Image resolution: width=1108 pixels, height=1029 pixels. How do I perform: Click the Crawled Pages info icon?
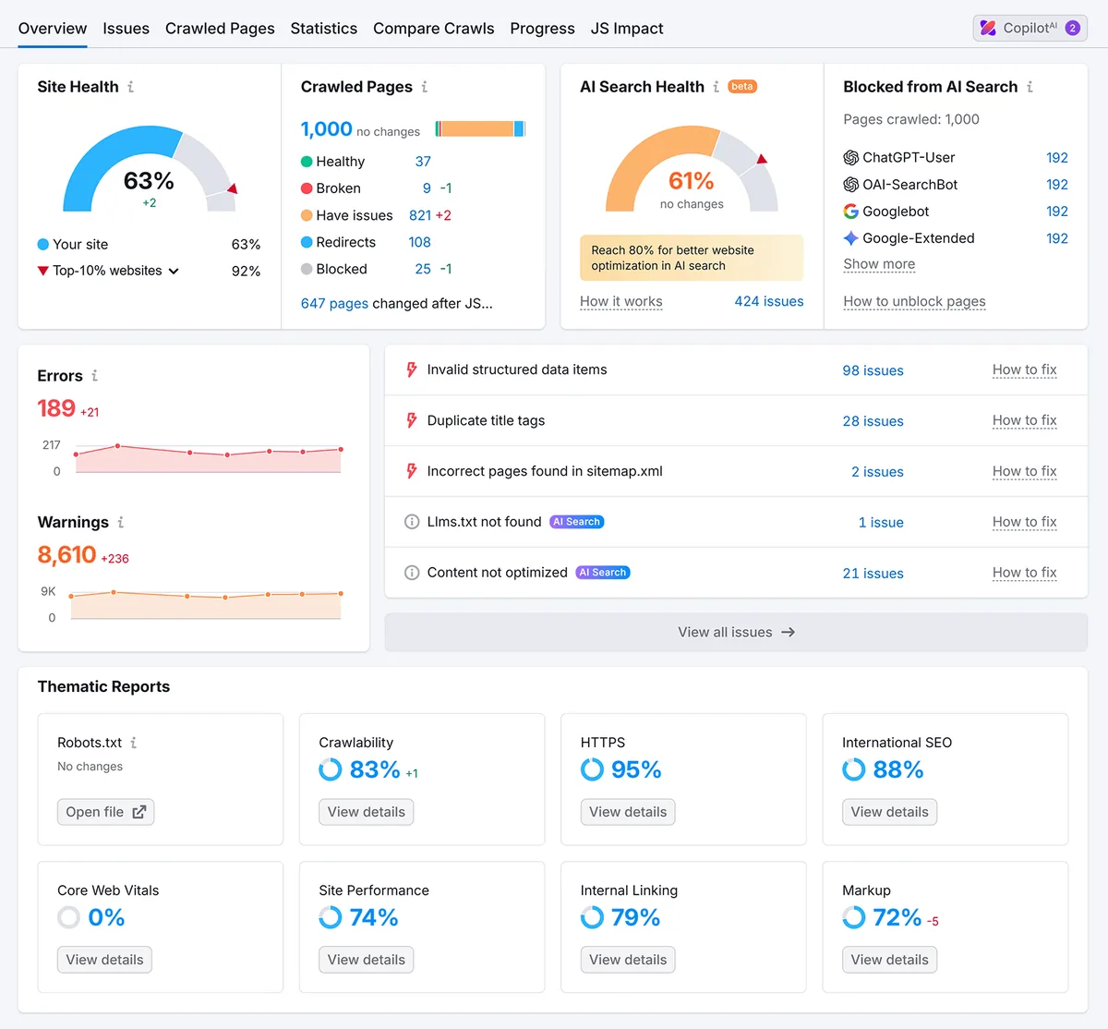[424, 87]
